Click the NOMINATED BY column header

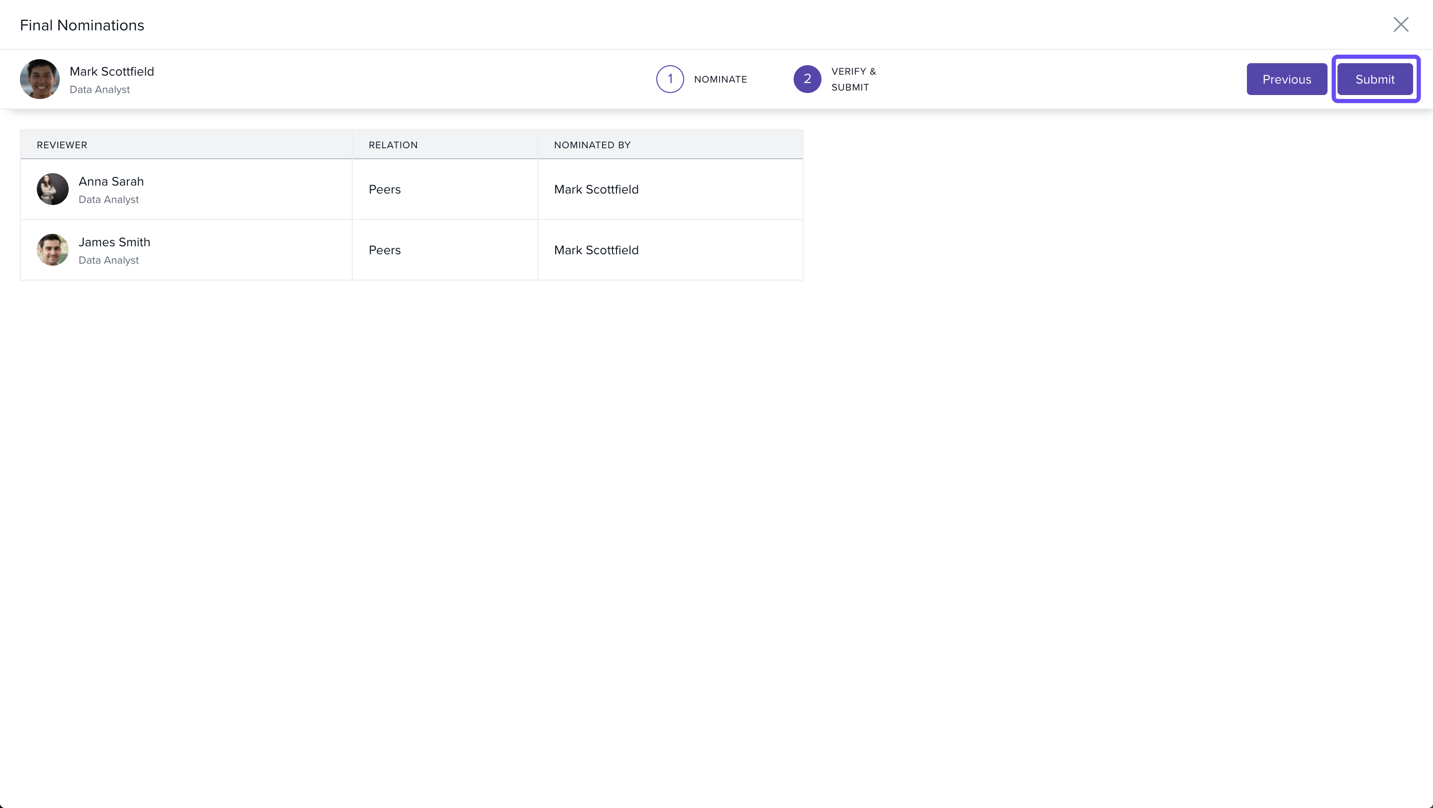click(592, 145)
